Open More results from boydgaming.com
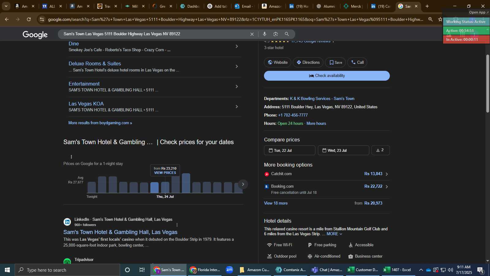 100,123
